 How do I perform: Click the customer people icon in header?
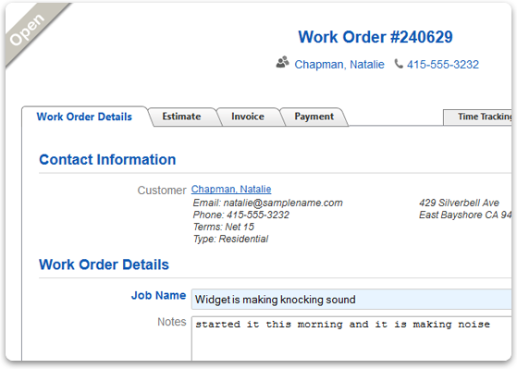pyautogui.click(x=283, y=62)
